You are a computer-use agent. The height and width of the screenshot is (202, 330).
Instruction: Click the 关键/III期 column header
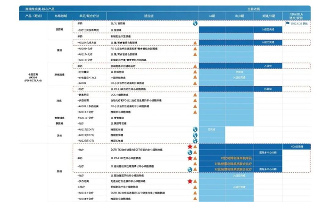click(269, 16)
